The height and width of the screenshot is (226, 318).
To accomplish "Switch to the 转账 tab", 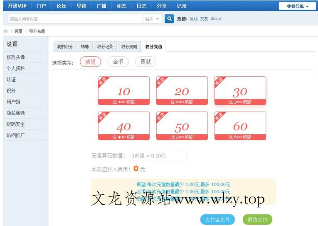I will [85, 46].
